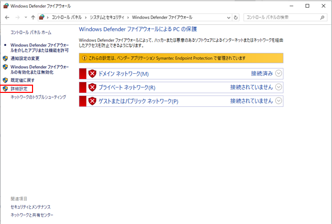This screenshot has height=224, width=332.
Task: Open firewall 有効化または無効化 link
Action: (x=40, y=70)
